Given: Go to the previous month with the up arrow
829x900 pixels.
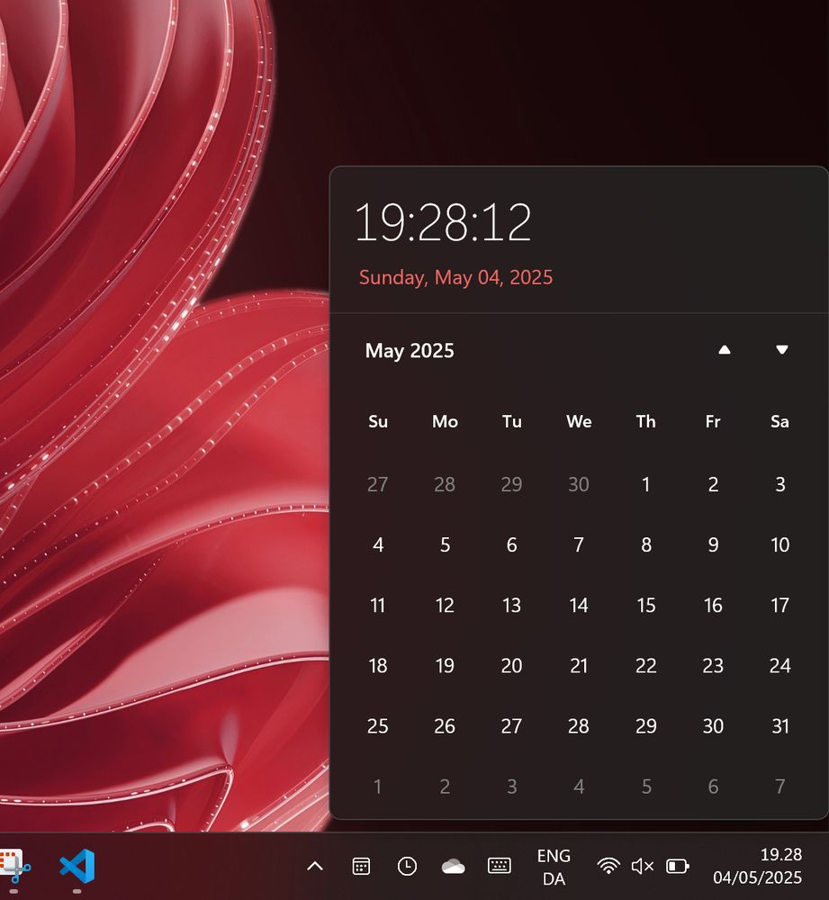Looking at the screenshot, I should (x=725, y=349).
